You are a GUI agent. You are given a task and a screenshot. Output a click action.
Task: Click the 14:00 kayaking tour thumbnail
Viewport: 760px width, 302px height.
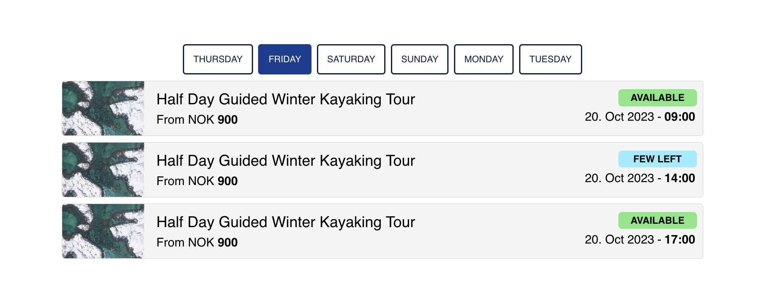[103, 170]
